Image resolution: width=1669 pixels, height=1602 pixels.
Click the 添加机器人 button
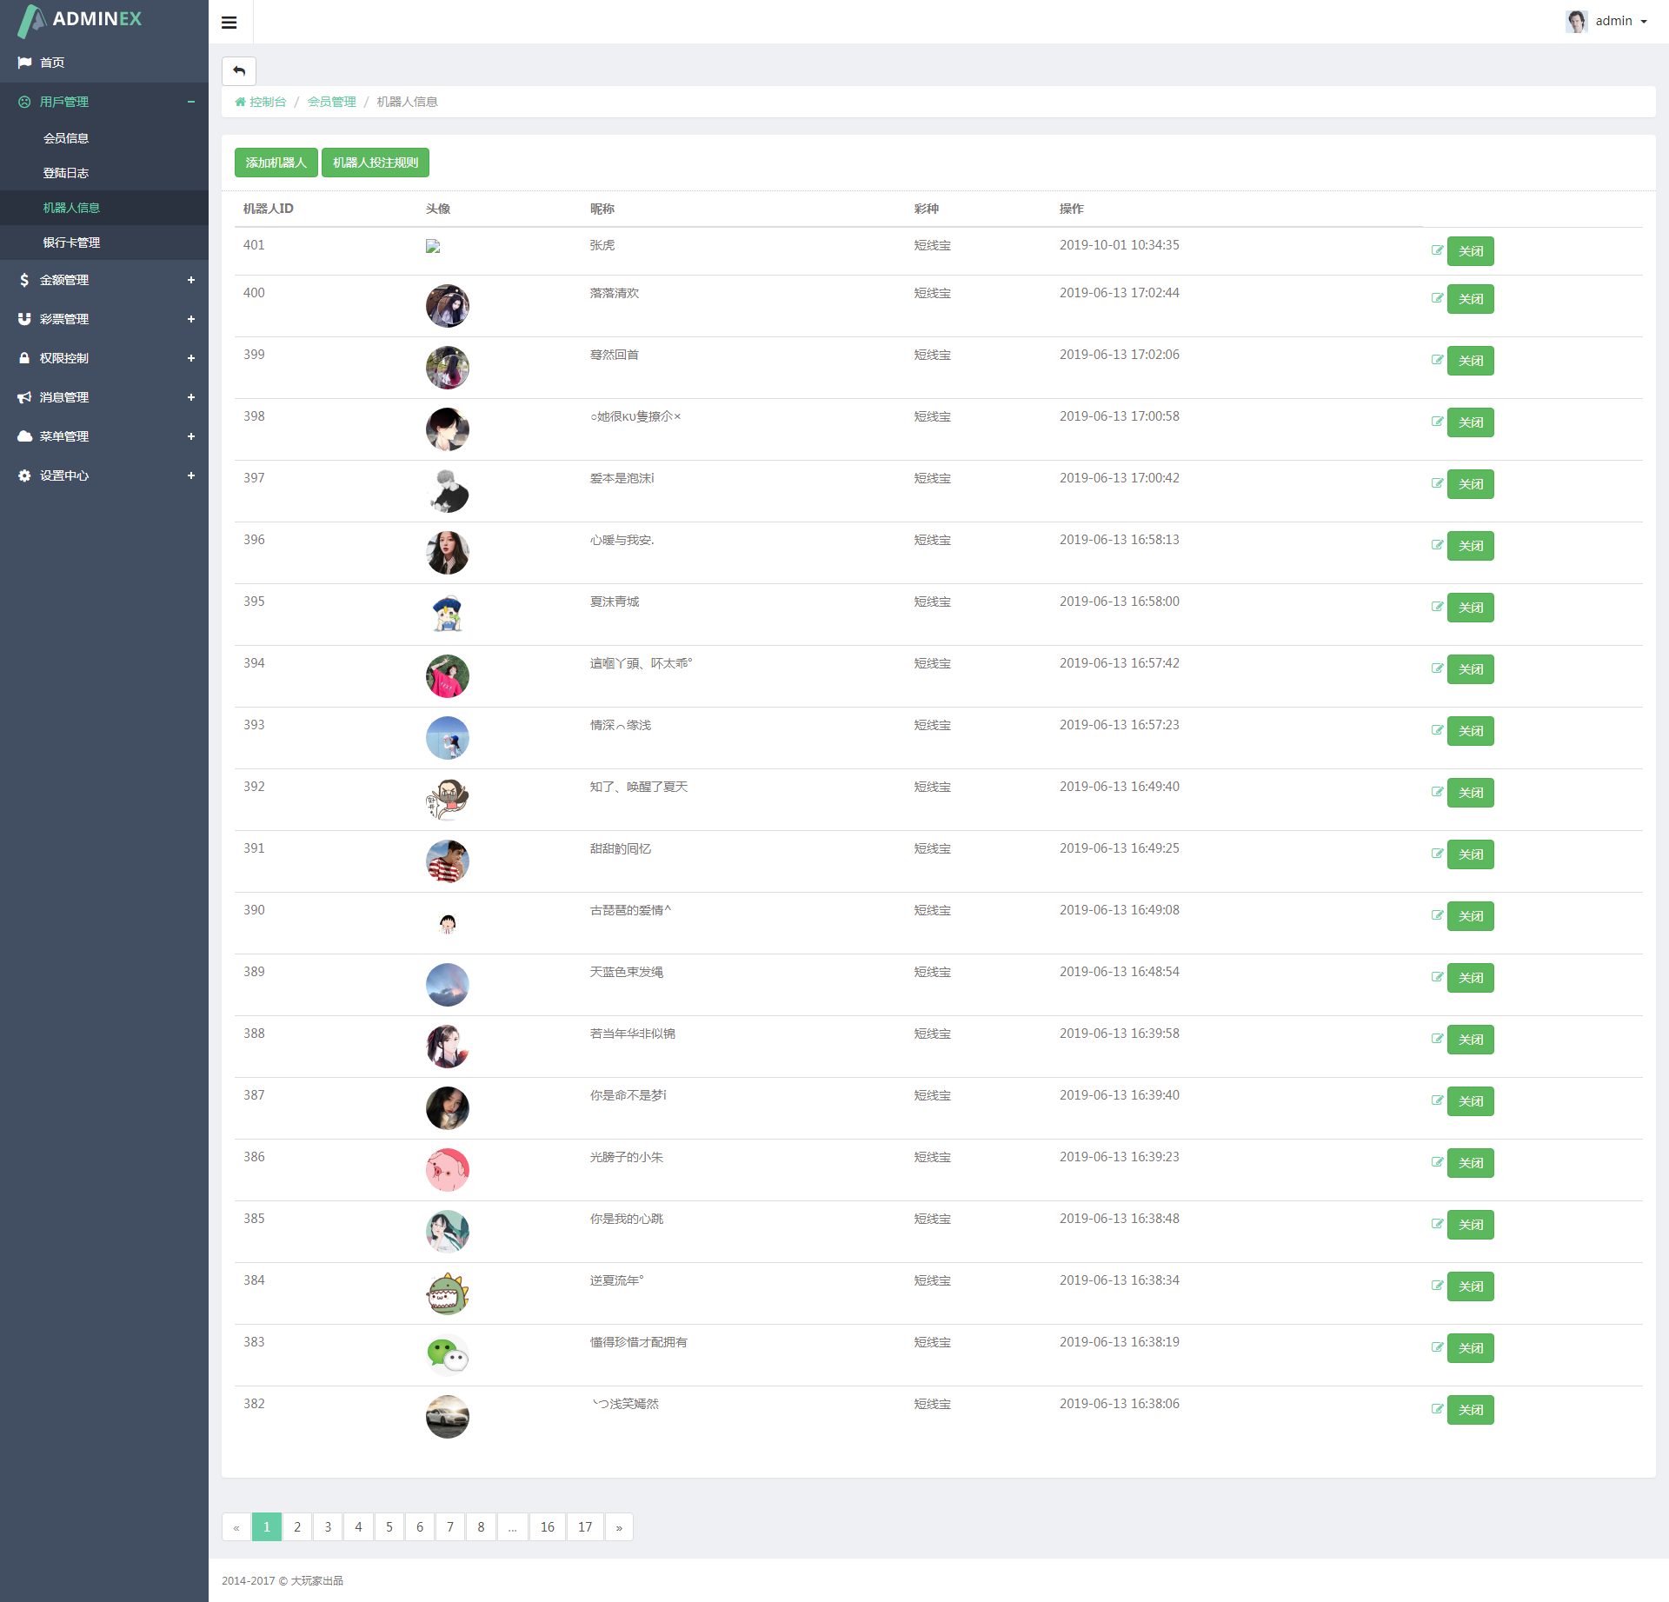coord(276,163)
